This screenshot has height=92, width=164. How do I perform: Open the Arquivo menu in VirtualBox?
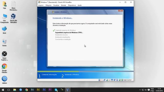[x=41, y=5]
